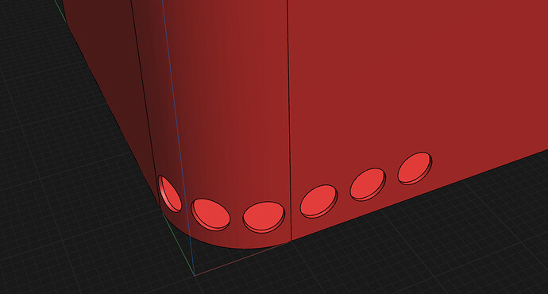Select the green line segment beside the dark face top
Viewport: 548px width, 294px height.
click(60, 10)
